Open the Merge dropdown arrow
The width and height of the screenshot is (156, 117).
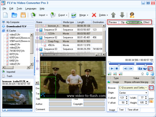click(x=87, y=15)
